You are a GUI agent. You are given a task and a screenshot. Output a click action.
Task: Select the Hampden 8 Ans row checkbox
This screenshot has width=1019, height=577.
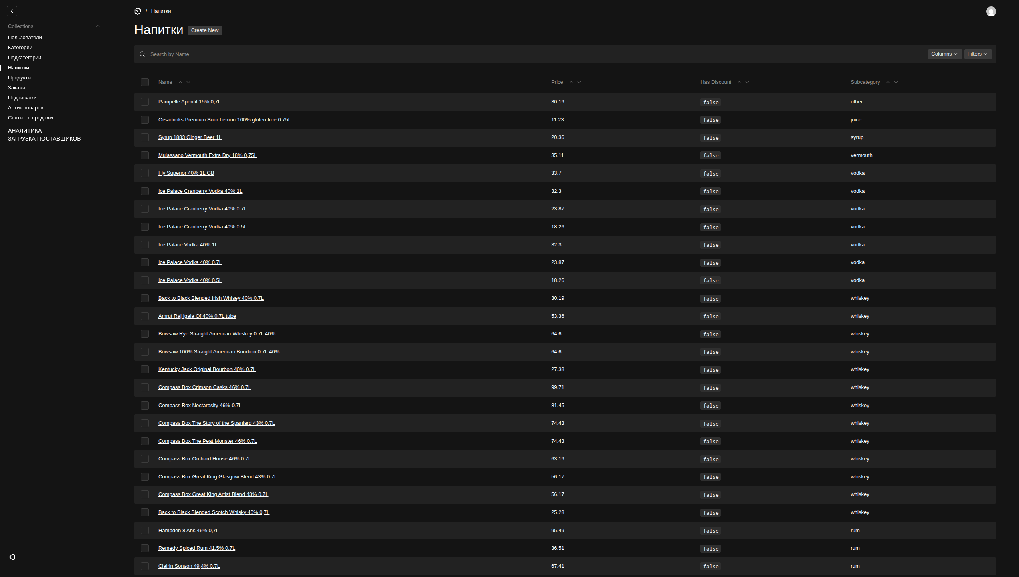coord(145,530)
